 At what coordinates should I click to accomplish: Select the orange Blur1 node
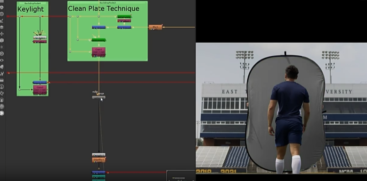(155, 27)
